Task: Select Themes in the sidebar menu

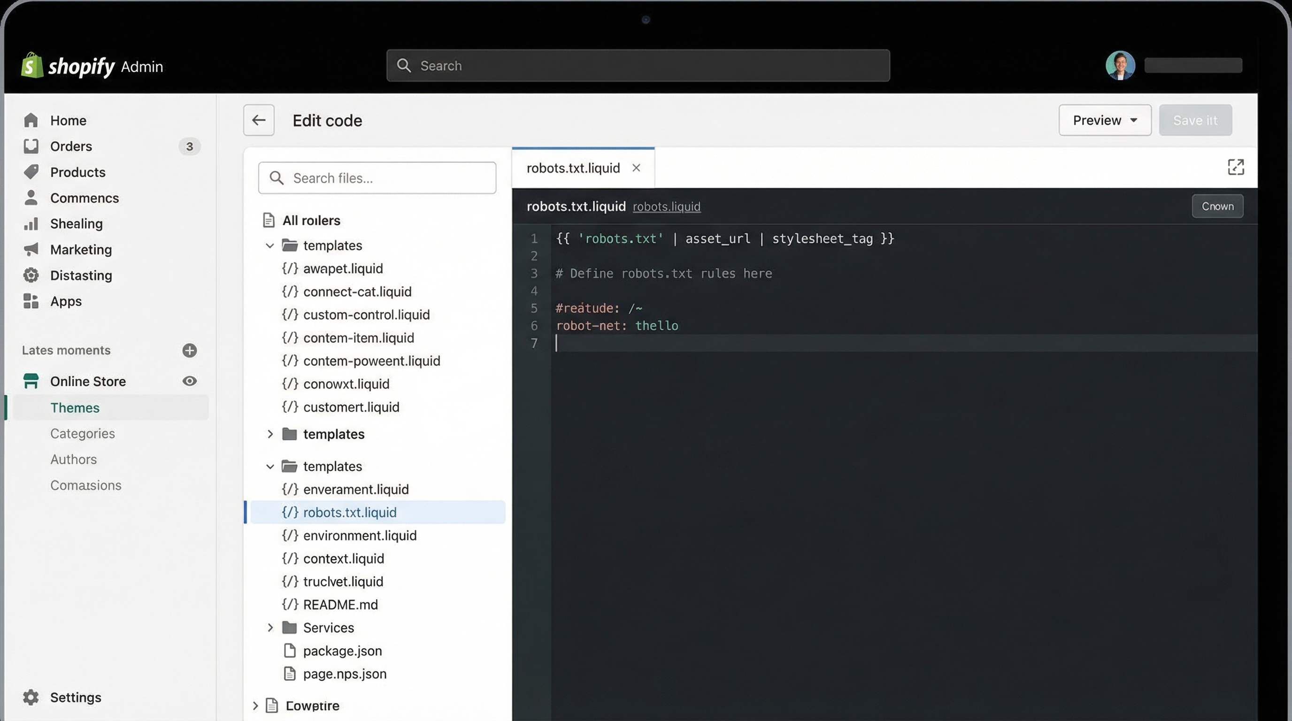Action: (x=75, y=407)
